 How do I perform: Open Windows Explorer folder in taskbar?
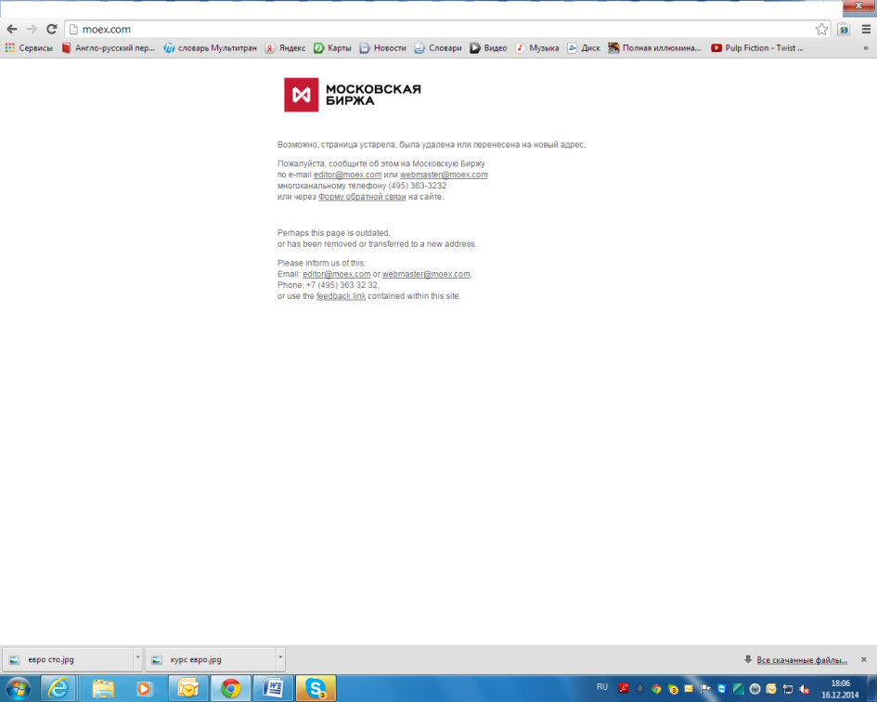103,689
